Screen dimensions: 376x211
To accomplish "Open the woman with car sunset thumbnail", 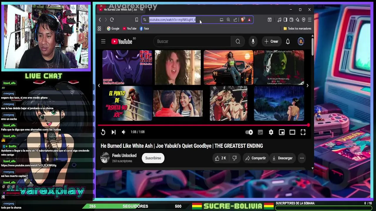I will (x=228, y=67).
